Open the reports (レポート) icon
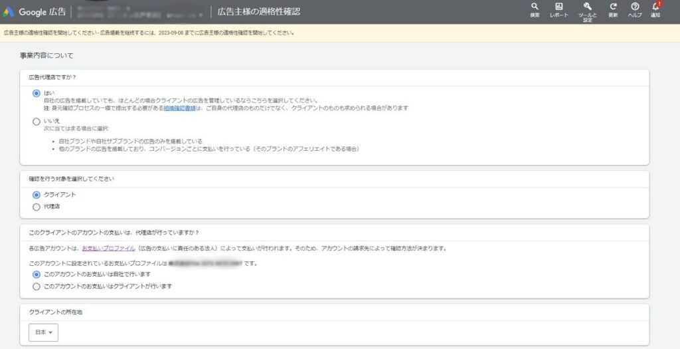 [558, 9]
